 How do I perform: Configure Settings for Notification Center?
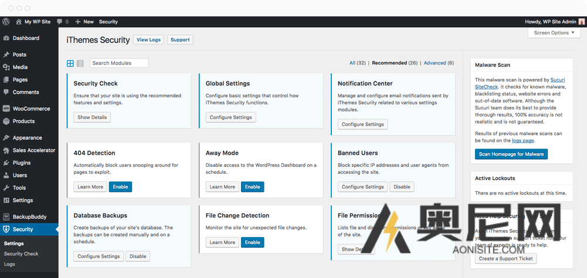363,125
